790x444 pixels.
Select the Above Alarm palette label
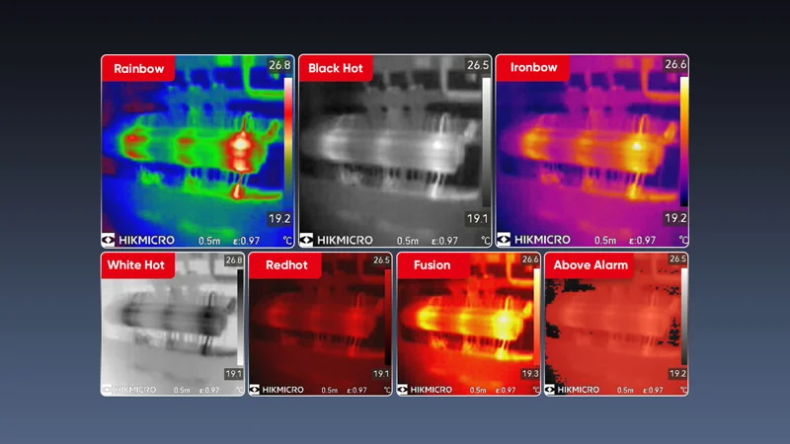point(591,265)
